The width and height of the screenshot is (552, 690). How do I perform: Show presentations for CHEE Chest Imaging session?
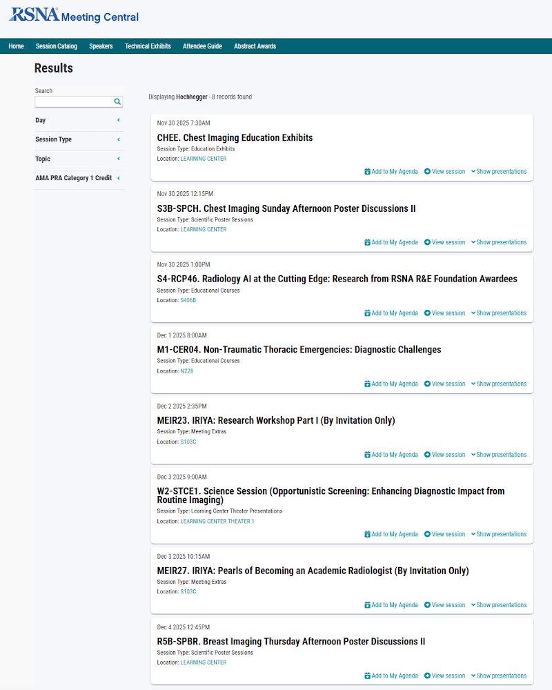(x=499, y=172)
